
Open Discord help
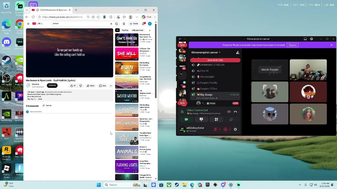tap(311, 39)
